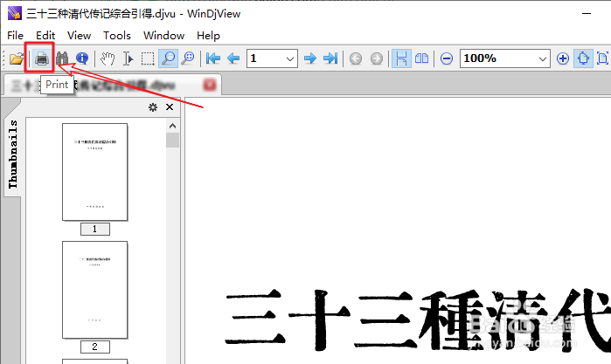The height and width of the screenshot is (364, 611).
Task: Go to the next page
Action: tap(309, 58)
